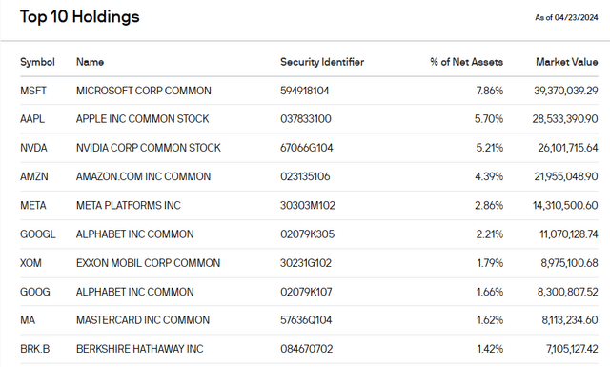Select security identifier 30303M102
Screen dimensions: 610x367
coord(308,205)
